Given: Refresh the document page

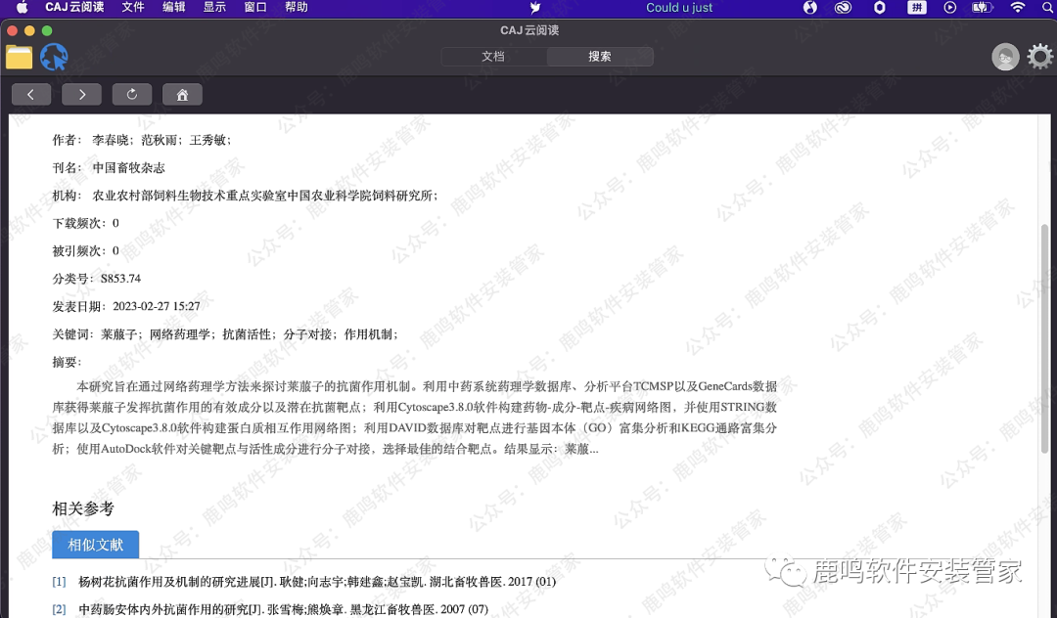Looking at the screenshot, I should (x=132, y=94).
